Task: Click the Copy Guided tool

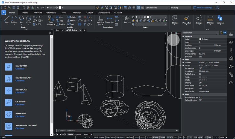Action: 51,20
